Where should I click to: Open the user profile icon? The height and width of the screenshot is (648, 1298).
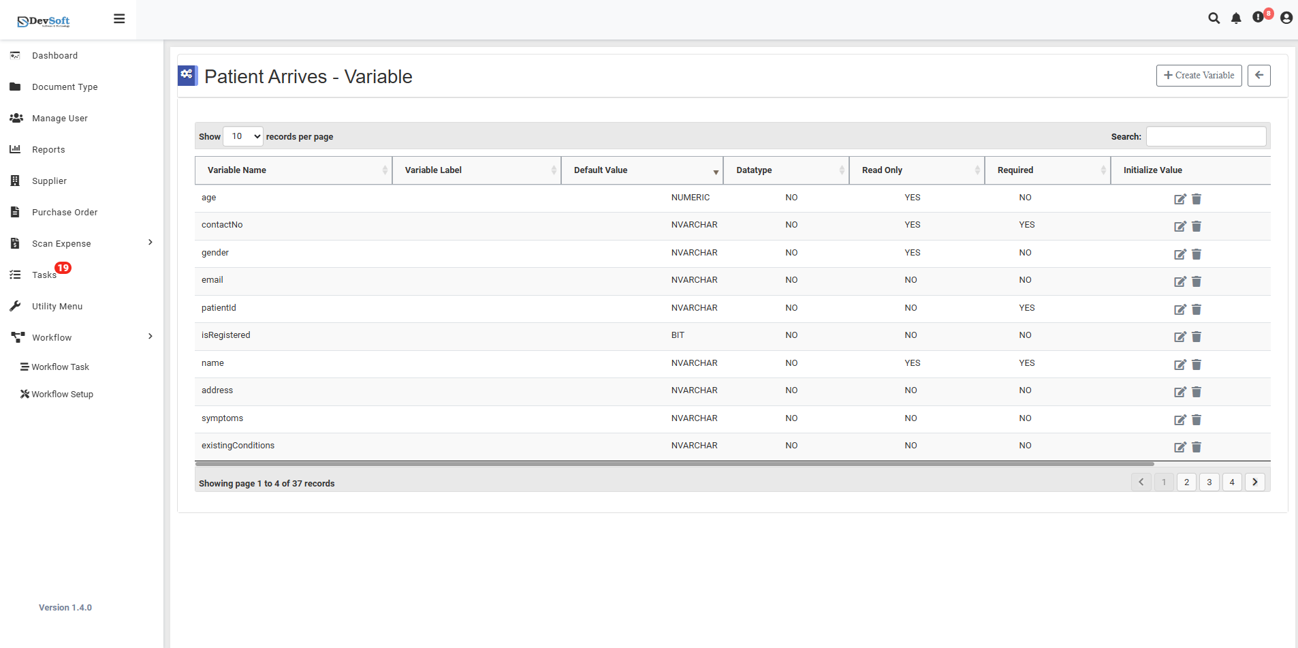[1286, 18]
